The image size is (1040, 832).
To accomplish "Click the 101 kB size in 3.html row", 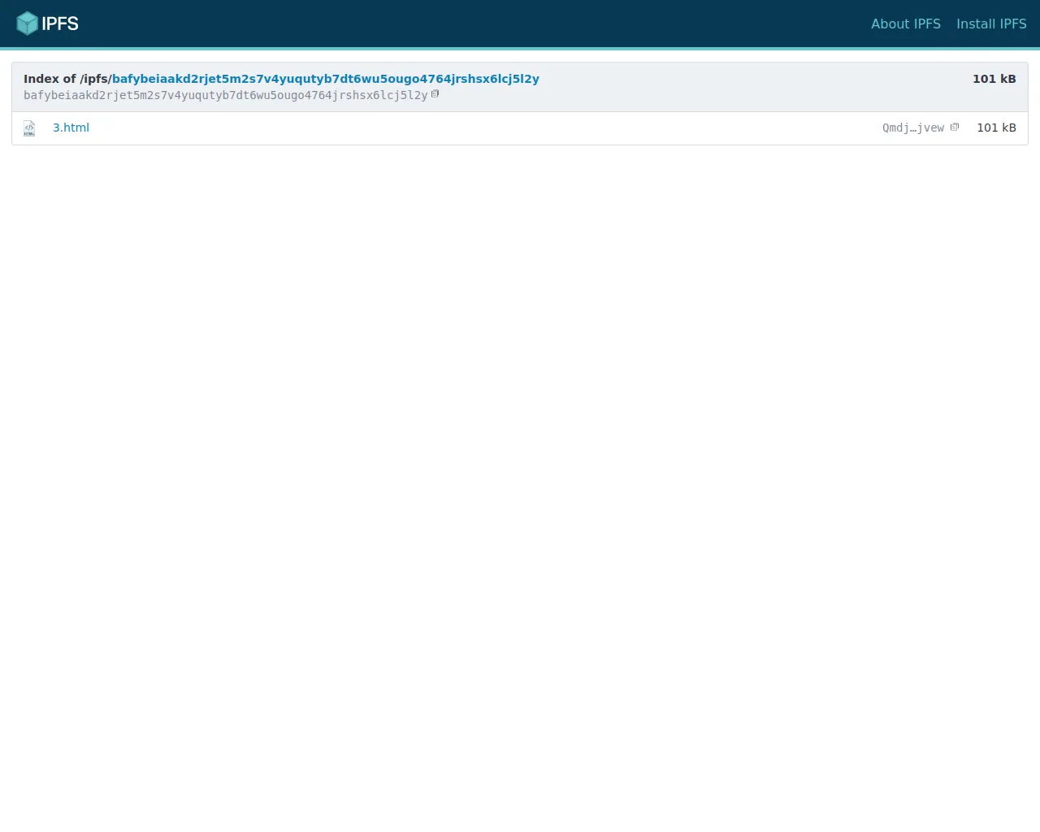I will pyautogui.click(x=996, y=128).
